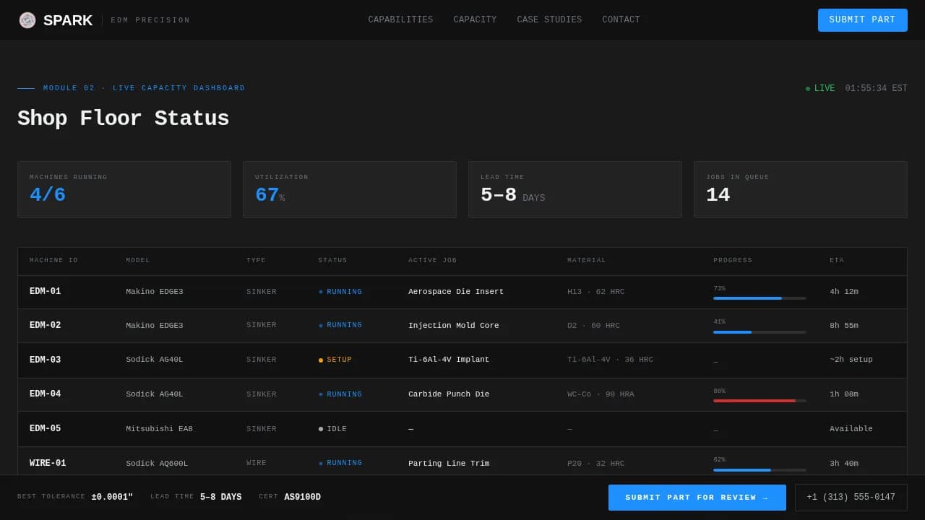Navigate to the CAPACITY section
The image size is (925, 520).
475,19
